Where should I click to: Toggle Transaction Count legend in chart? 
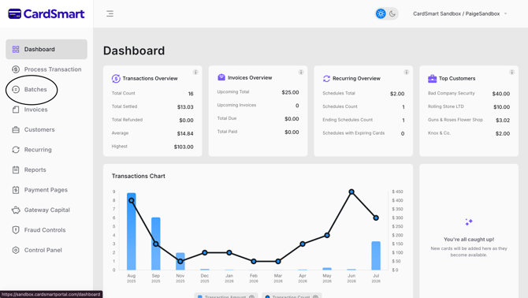[292, 296]
